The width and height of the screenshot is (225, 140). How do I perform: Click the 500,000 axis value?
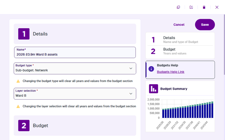[154, 113]
